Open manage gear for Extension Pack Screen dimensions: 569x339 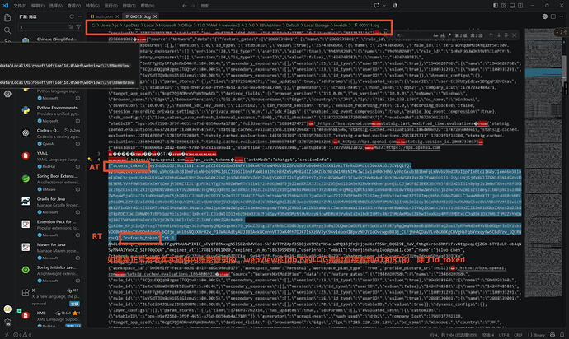click(x=78, y=235)
